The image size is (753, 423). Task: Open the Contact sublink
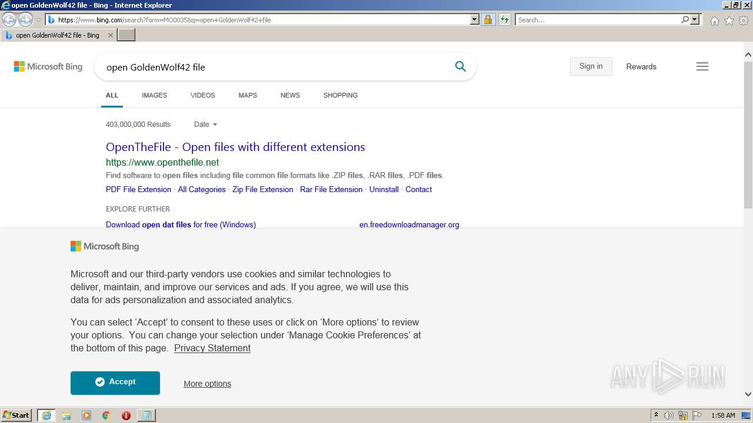[x=418, y=190]
